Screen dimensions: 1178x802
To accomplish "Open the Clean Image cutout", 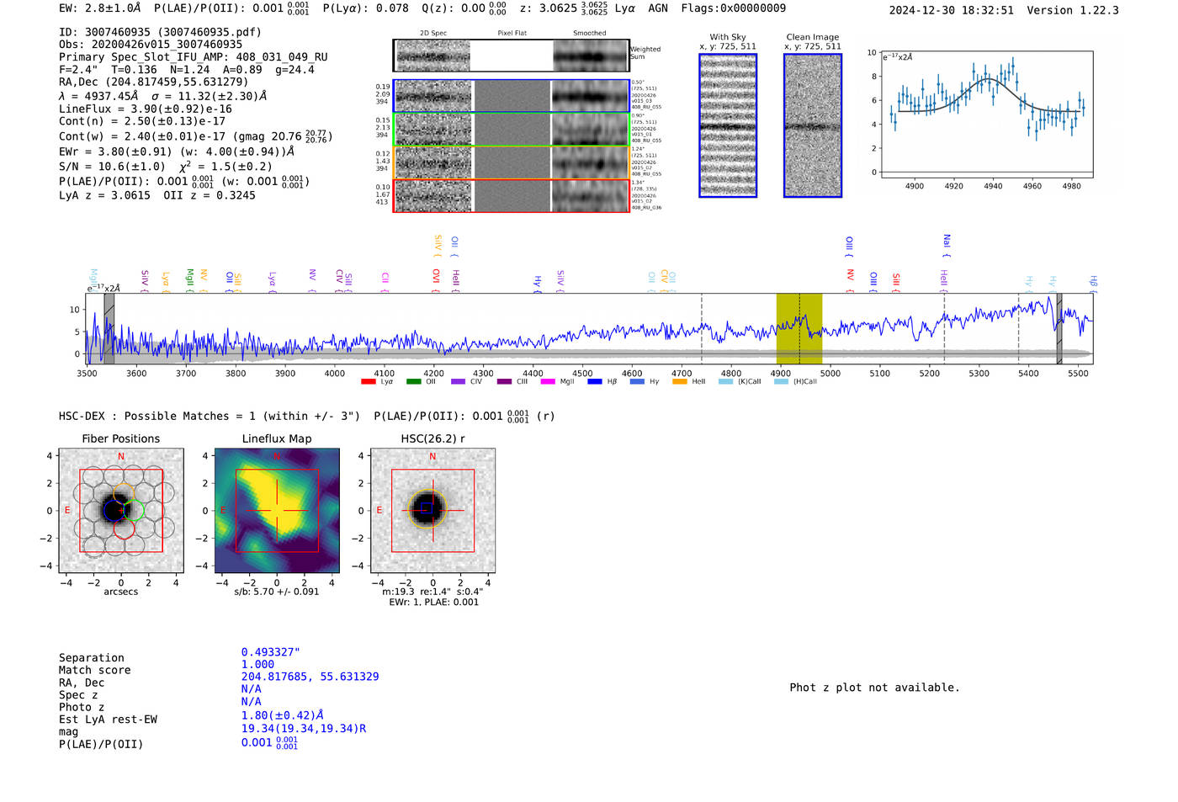I will click(x=812, y=125).
